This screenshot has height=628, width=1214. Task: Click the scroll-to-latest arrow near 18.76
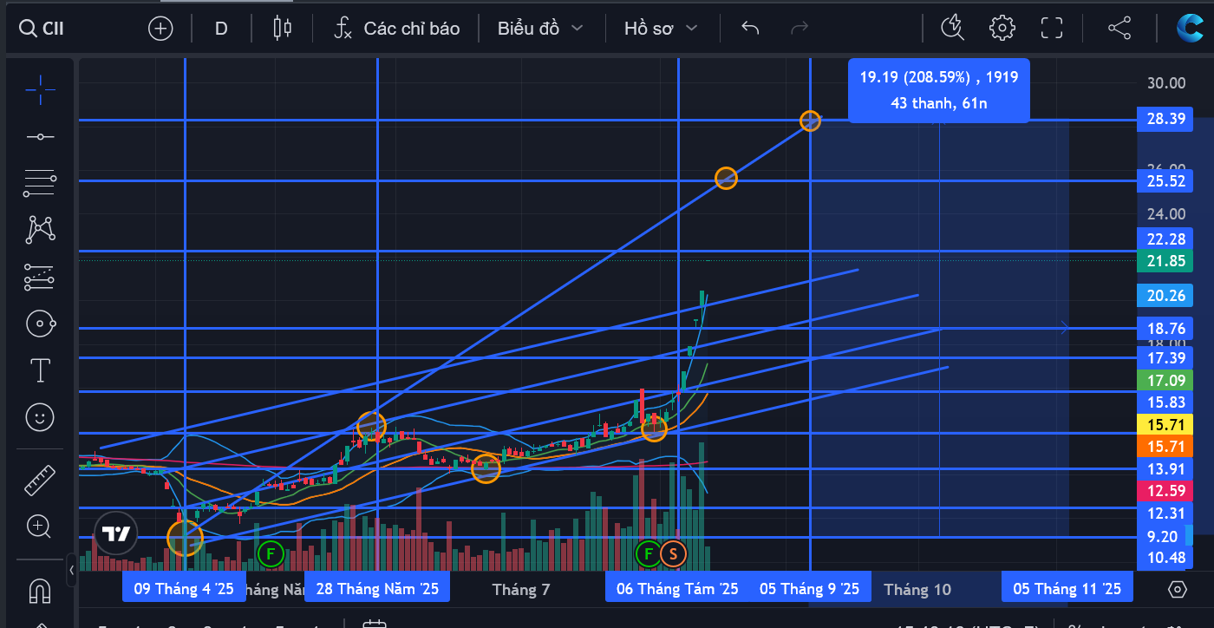pyautogui.click(x=1065, y=328)
